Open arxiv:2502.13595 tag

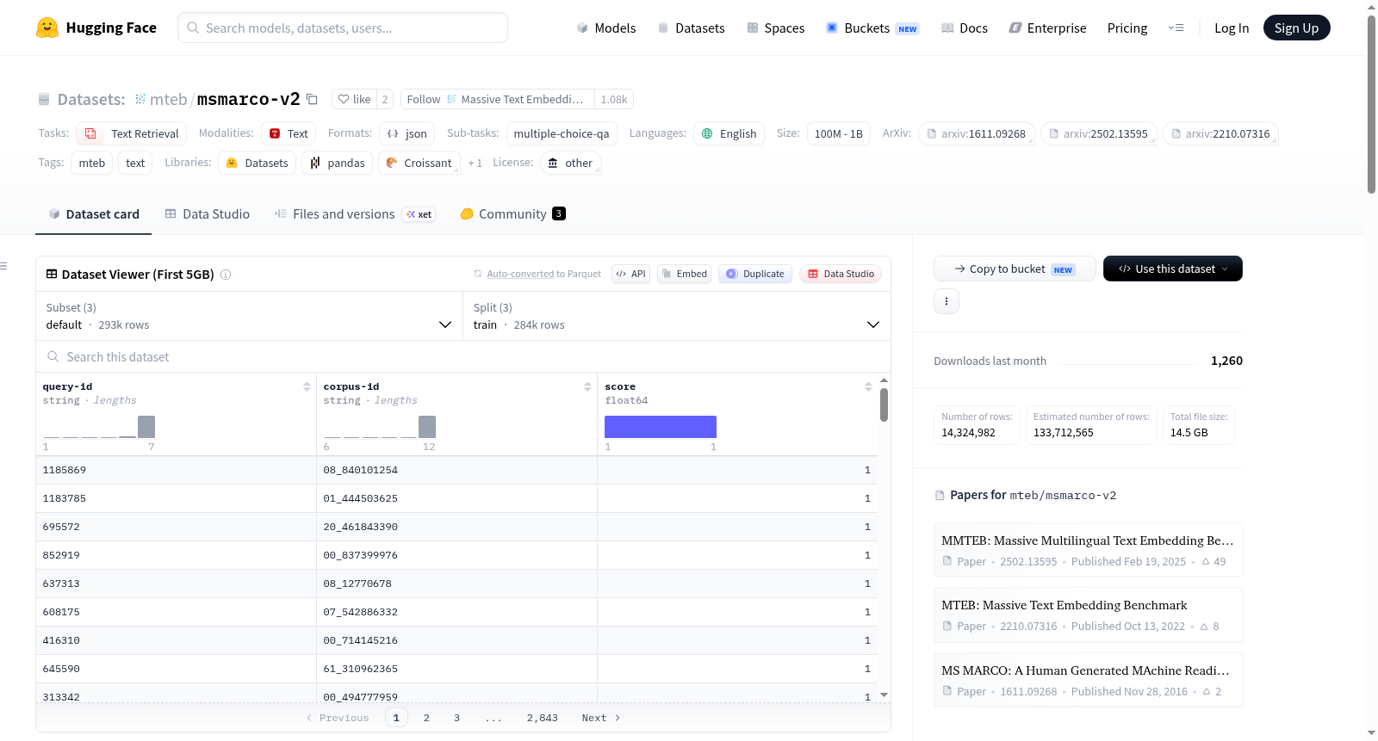point(1099,133)
